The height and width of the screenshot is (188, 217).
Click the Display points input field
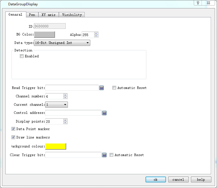[54, 121]
